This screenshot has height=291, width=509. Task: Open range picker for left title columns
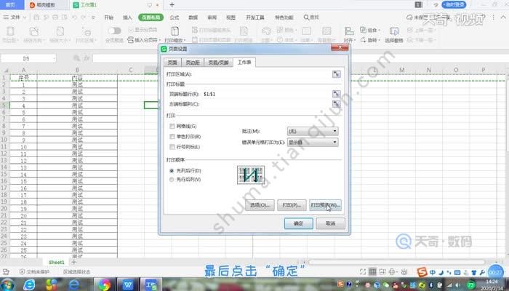(x=336, y=104)
